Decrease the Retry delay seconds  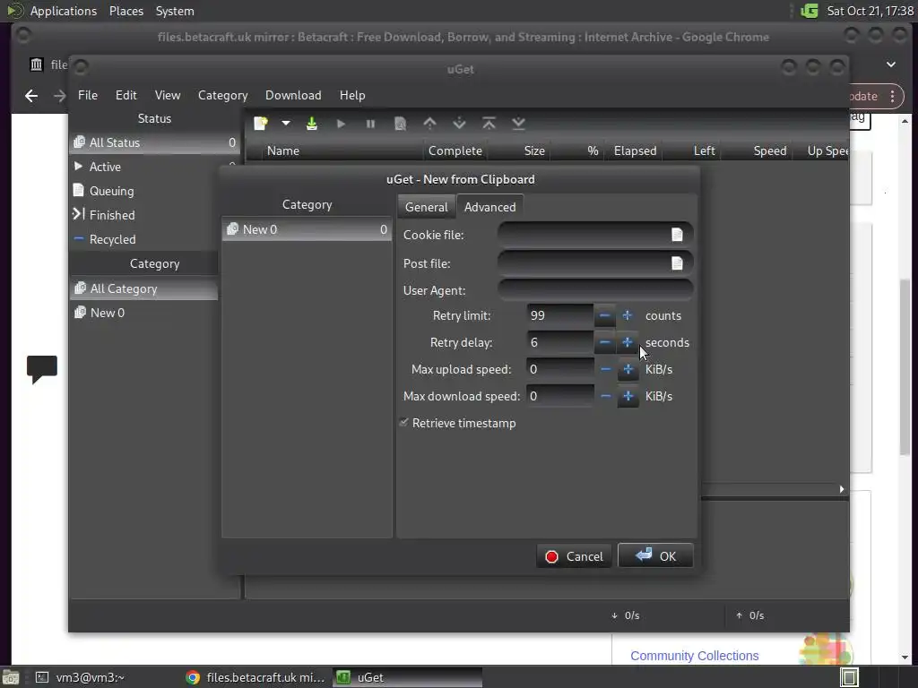click(x=605, y=343)
